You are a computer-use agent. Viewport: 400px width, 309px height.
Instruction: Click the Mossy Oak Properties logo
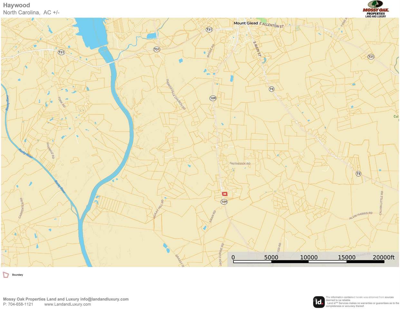(x=375, y=9)
